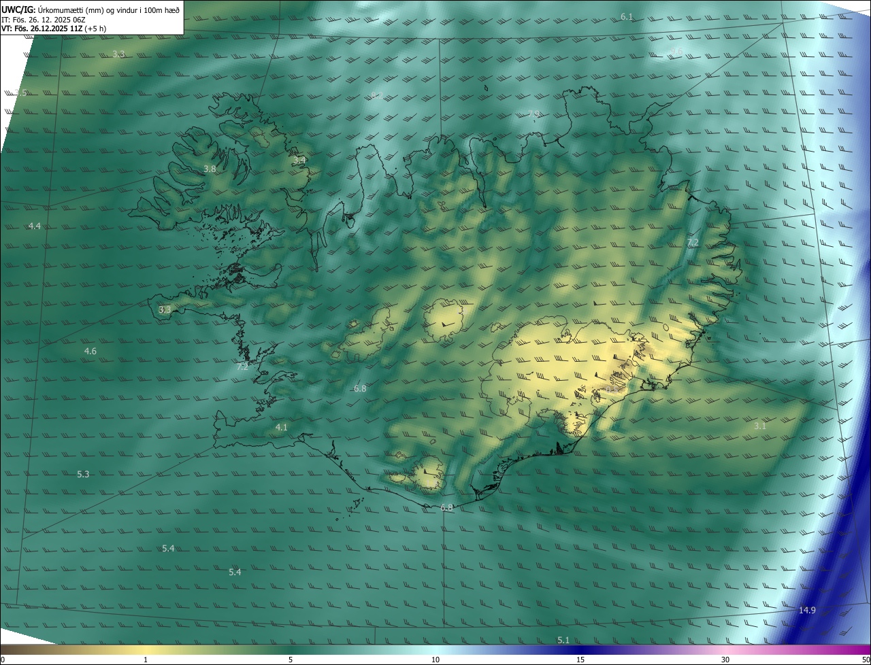
Task: Click the 4.6 value in the ocean southwest of Snæfellsnes
Action: click(x=90, y=351)
